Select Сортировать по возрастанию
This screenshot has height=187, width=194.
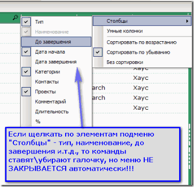142,42
